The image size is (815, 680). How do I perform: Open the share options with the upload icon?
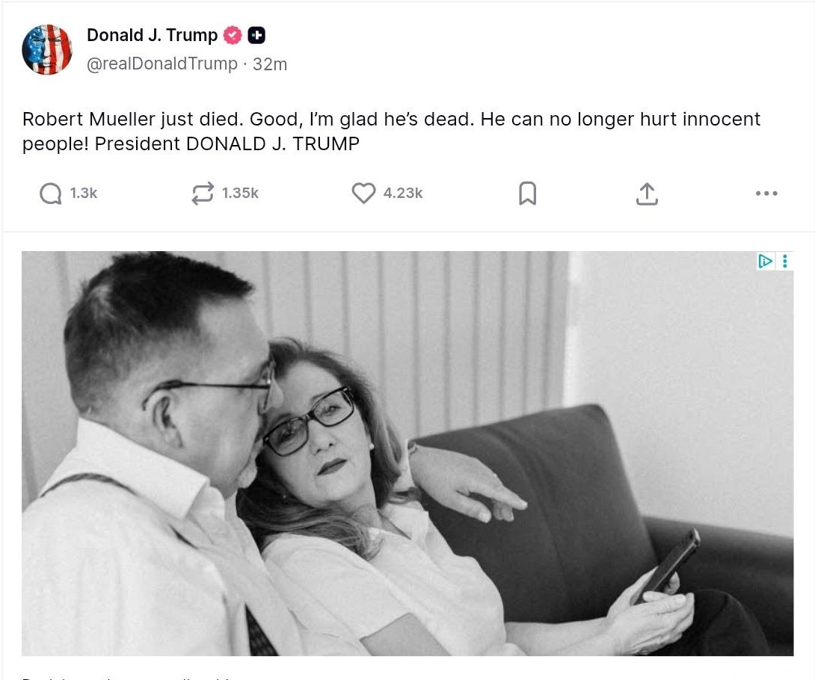click(x=647, y=193)
